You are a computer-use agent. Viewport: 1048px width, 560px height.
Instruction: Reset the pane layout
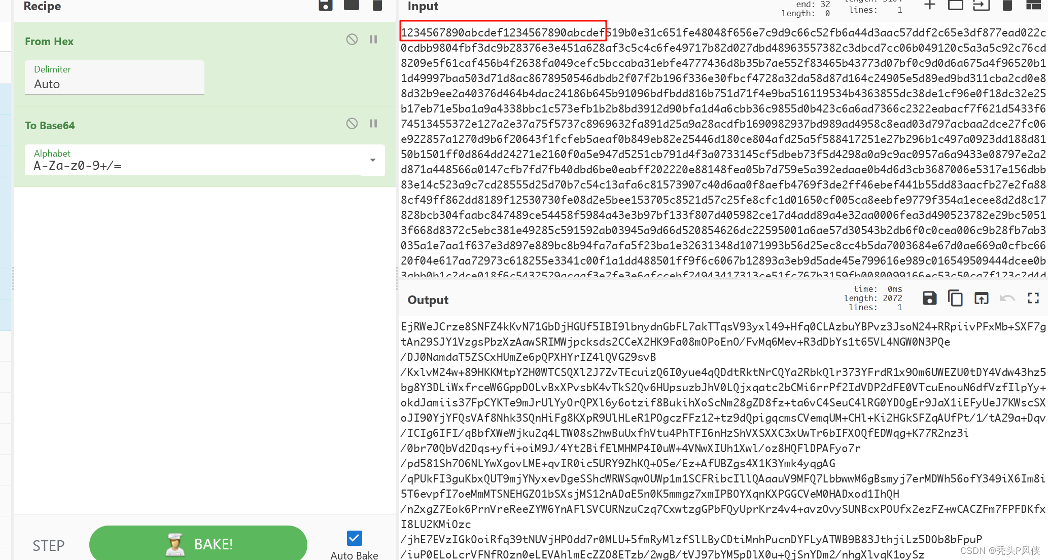coord(1033,6)
